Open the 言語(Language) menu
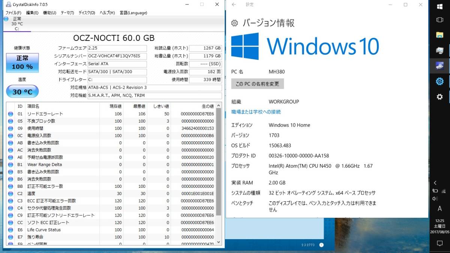450x253 pixels. [x=133, y=12]
